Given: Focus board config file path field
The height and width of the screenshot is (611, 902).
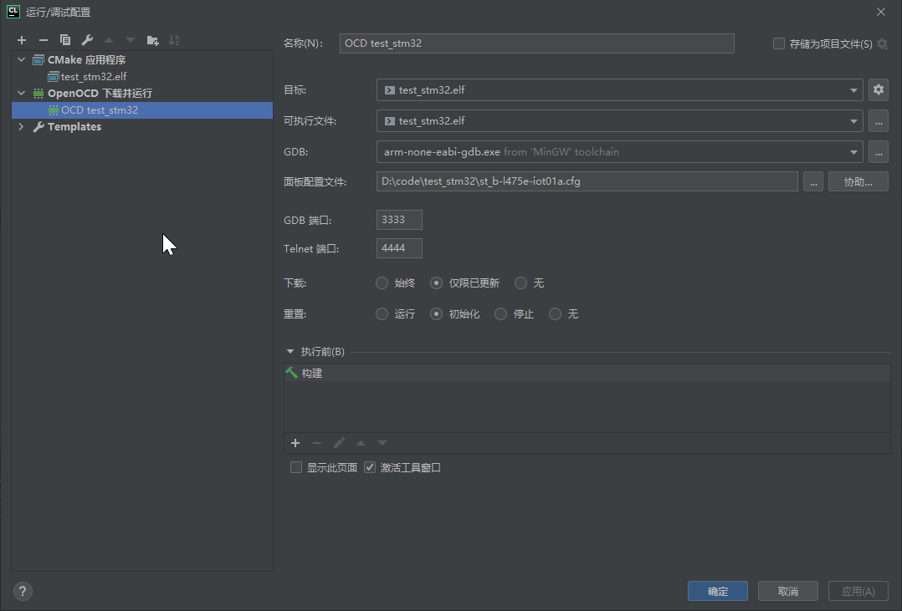Looking at the screenshot, I should pyautogui.click(x=587, y=181).
